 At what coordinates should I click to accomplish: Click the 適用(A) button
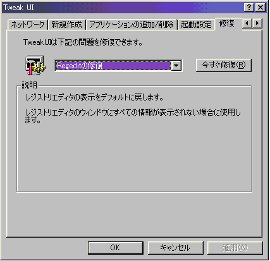(x=235, y=248)
